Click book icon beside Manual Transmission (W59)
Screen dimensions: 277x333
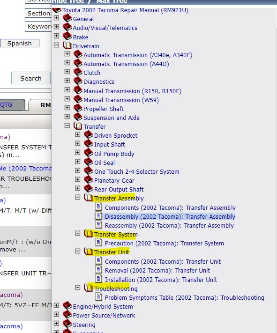[78, 99]
